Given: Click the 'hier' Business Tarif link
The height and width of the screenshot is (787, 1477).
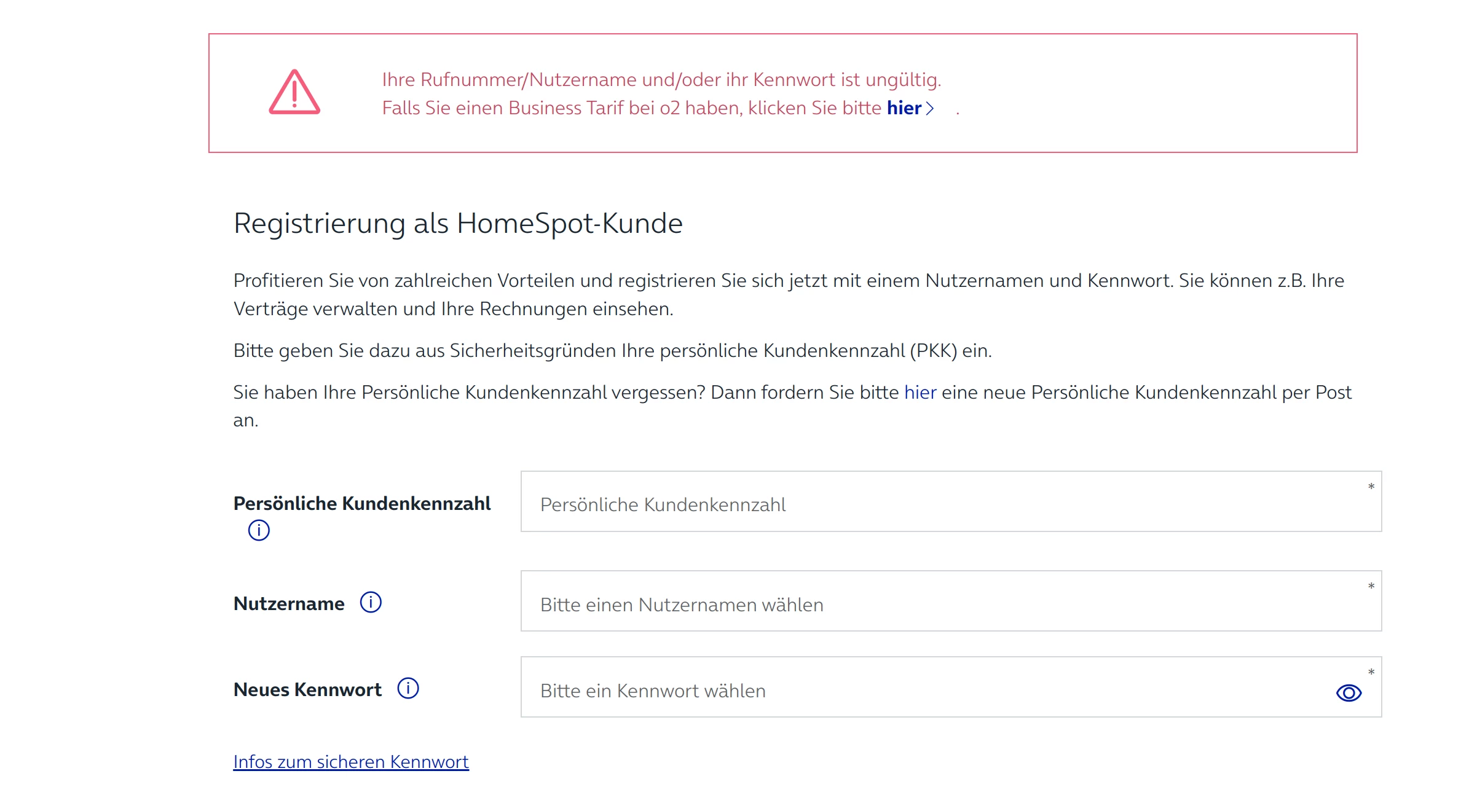Looking at the screenshot, I should pos(904,108).
